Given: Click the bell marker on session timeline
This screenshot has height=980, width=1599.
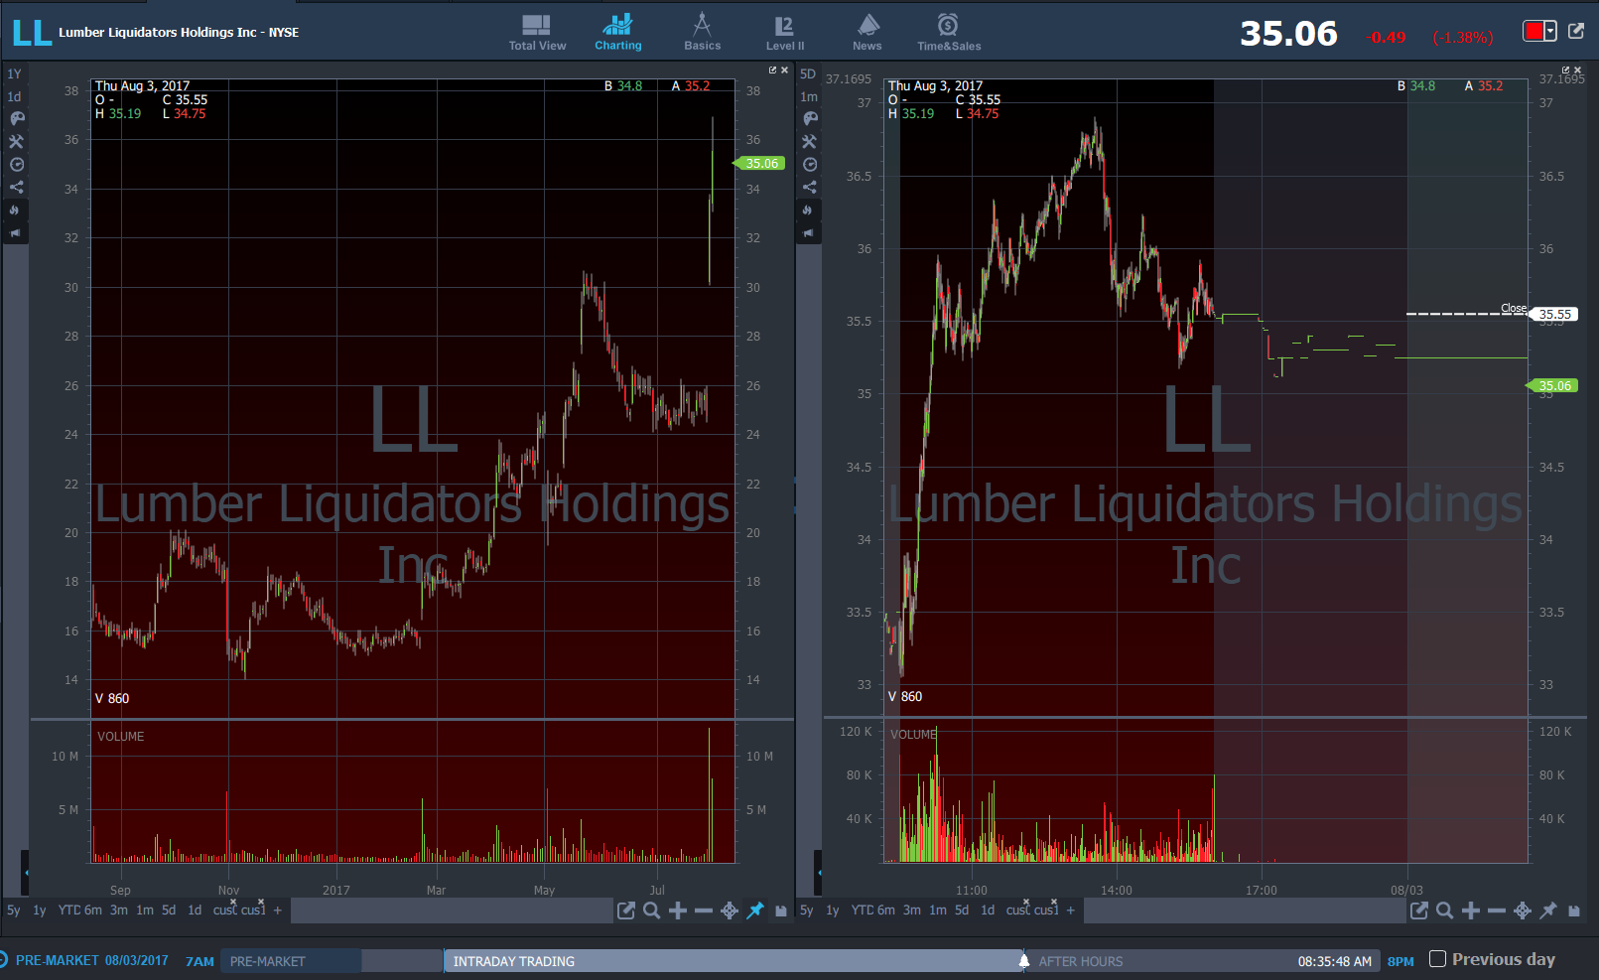Looking at the screenshot, I should pos(1024,960).
